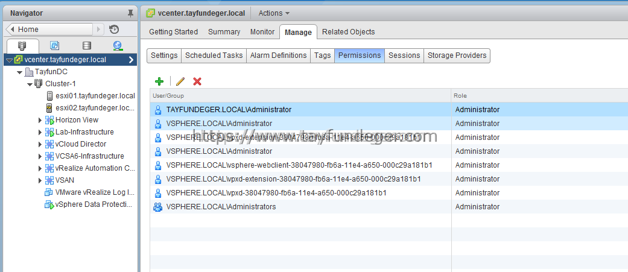The height and width of the screenshot is (272, 628).
Task: Click the vCenter icon in the Navigator tree
Action: (18, 60)
